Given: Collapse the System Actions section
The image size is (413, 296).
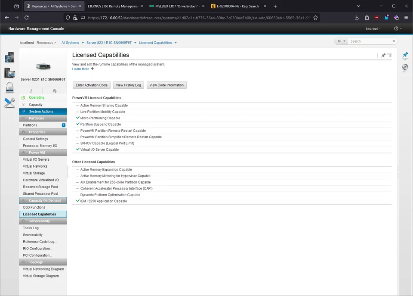Looking at the screenshot, I should click(x=43, y=112).
